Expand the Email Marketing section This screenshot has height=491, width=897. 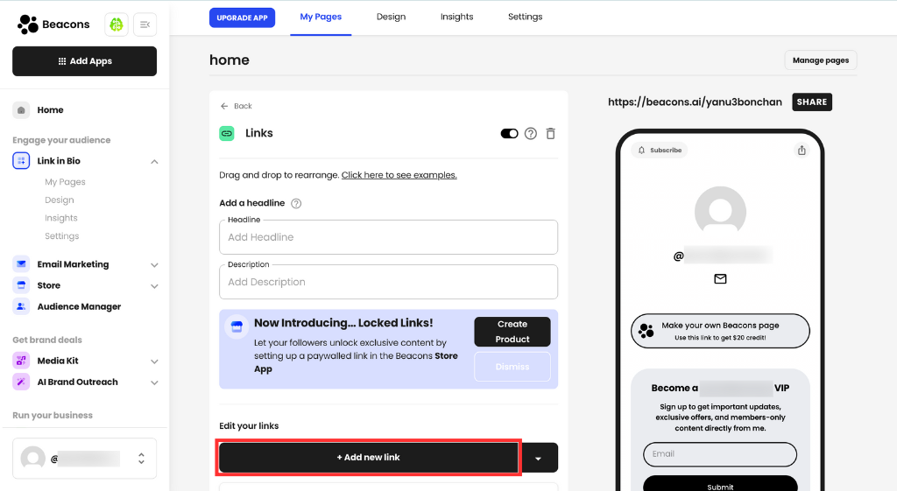154,265
